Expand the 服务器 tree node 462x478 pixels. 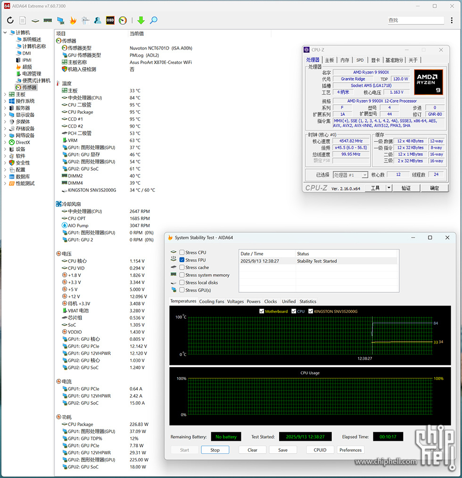5,108
